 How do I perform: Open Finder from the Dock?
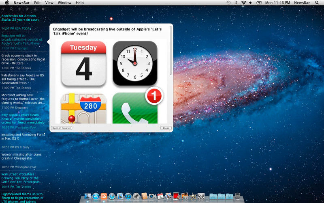click(88, 196)
